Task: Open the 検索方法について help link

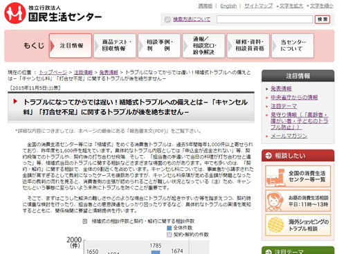Action: click(x=192, y=19)
